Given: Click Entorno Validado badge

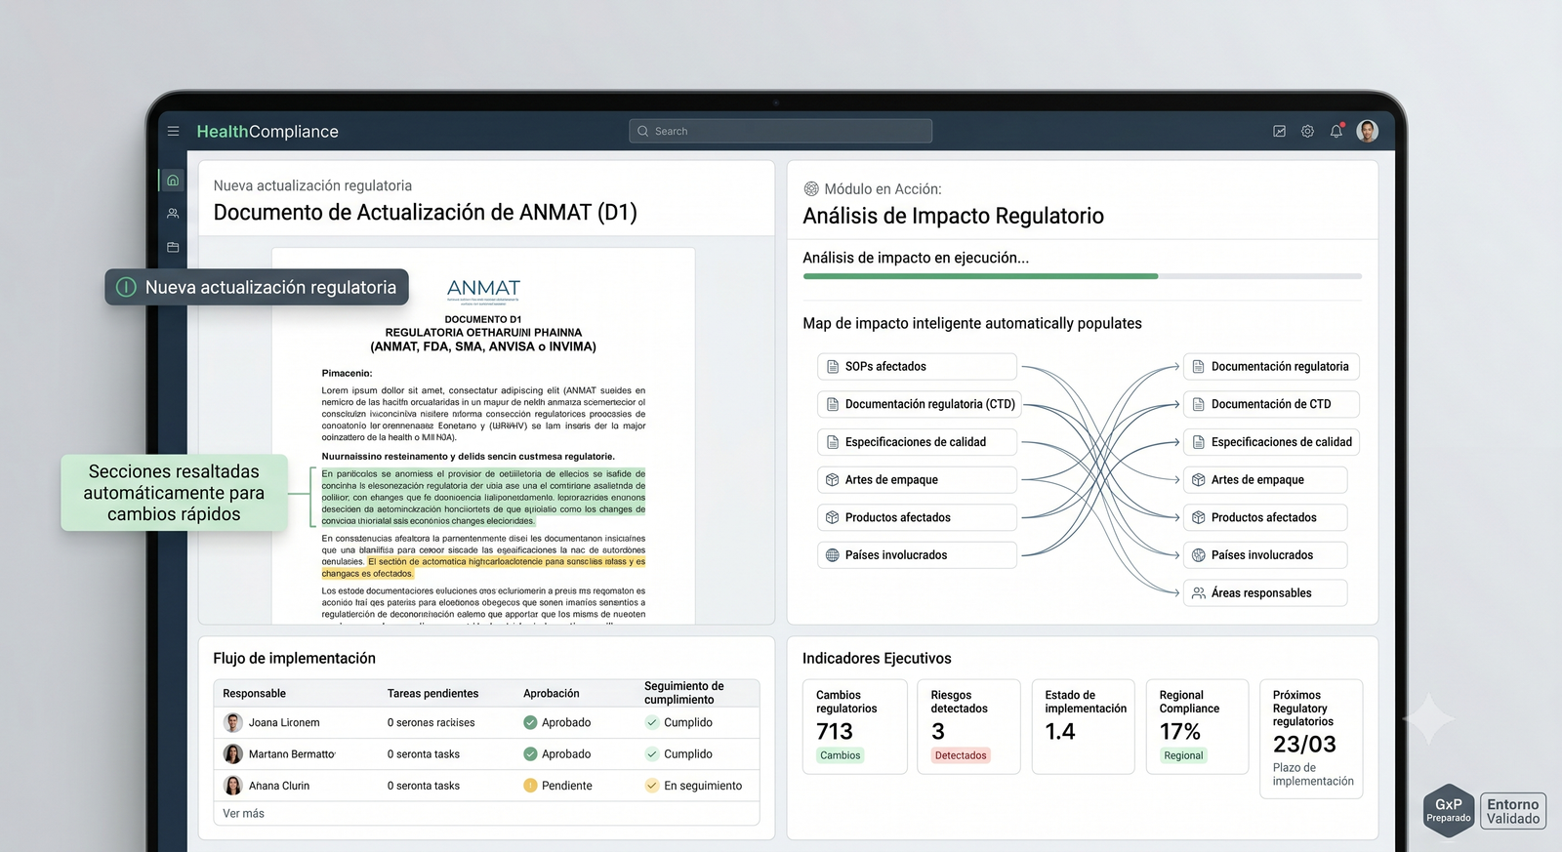Looking at the screenshot, I should [1513, 811].
